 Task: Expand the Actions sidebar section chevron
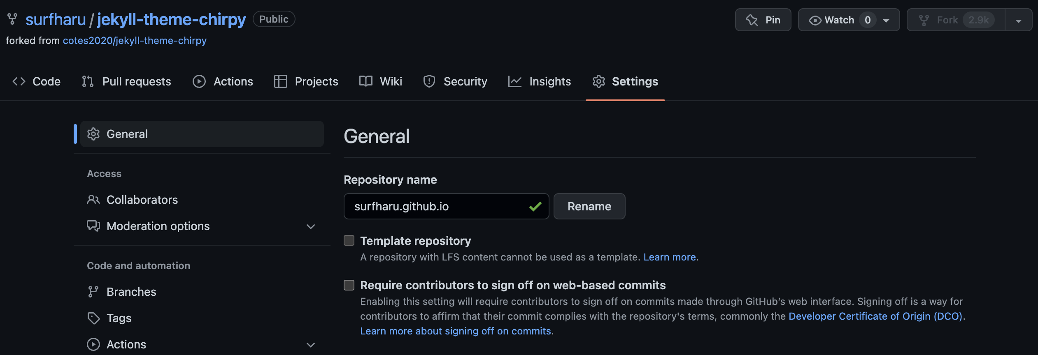pyautogui.click(x=311, y=345)
